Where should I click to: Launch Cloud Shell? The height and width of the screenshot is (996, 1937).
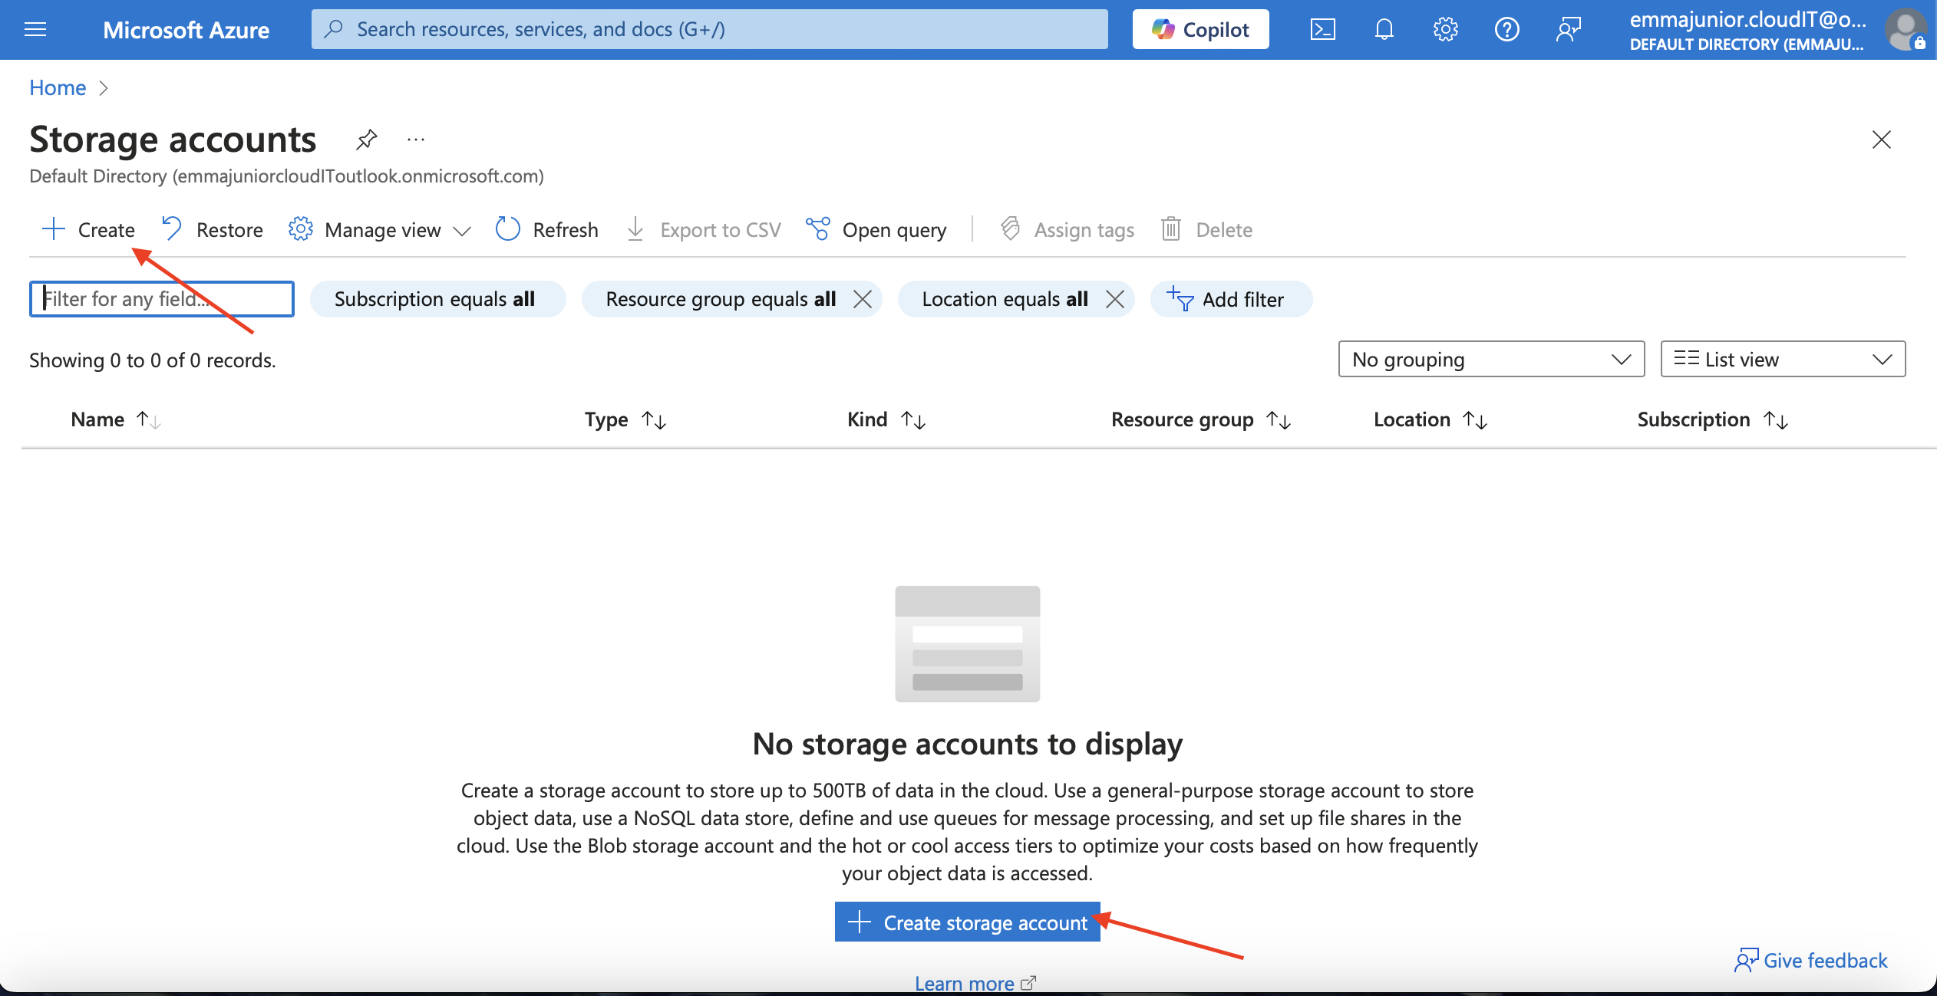click(1322, 29)
